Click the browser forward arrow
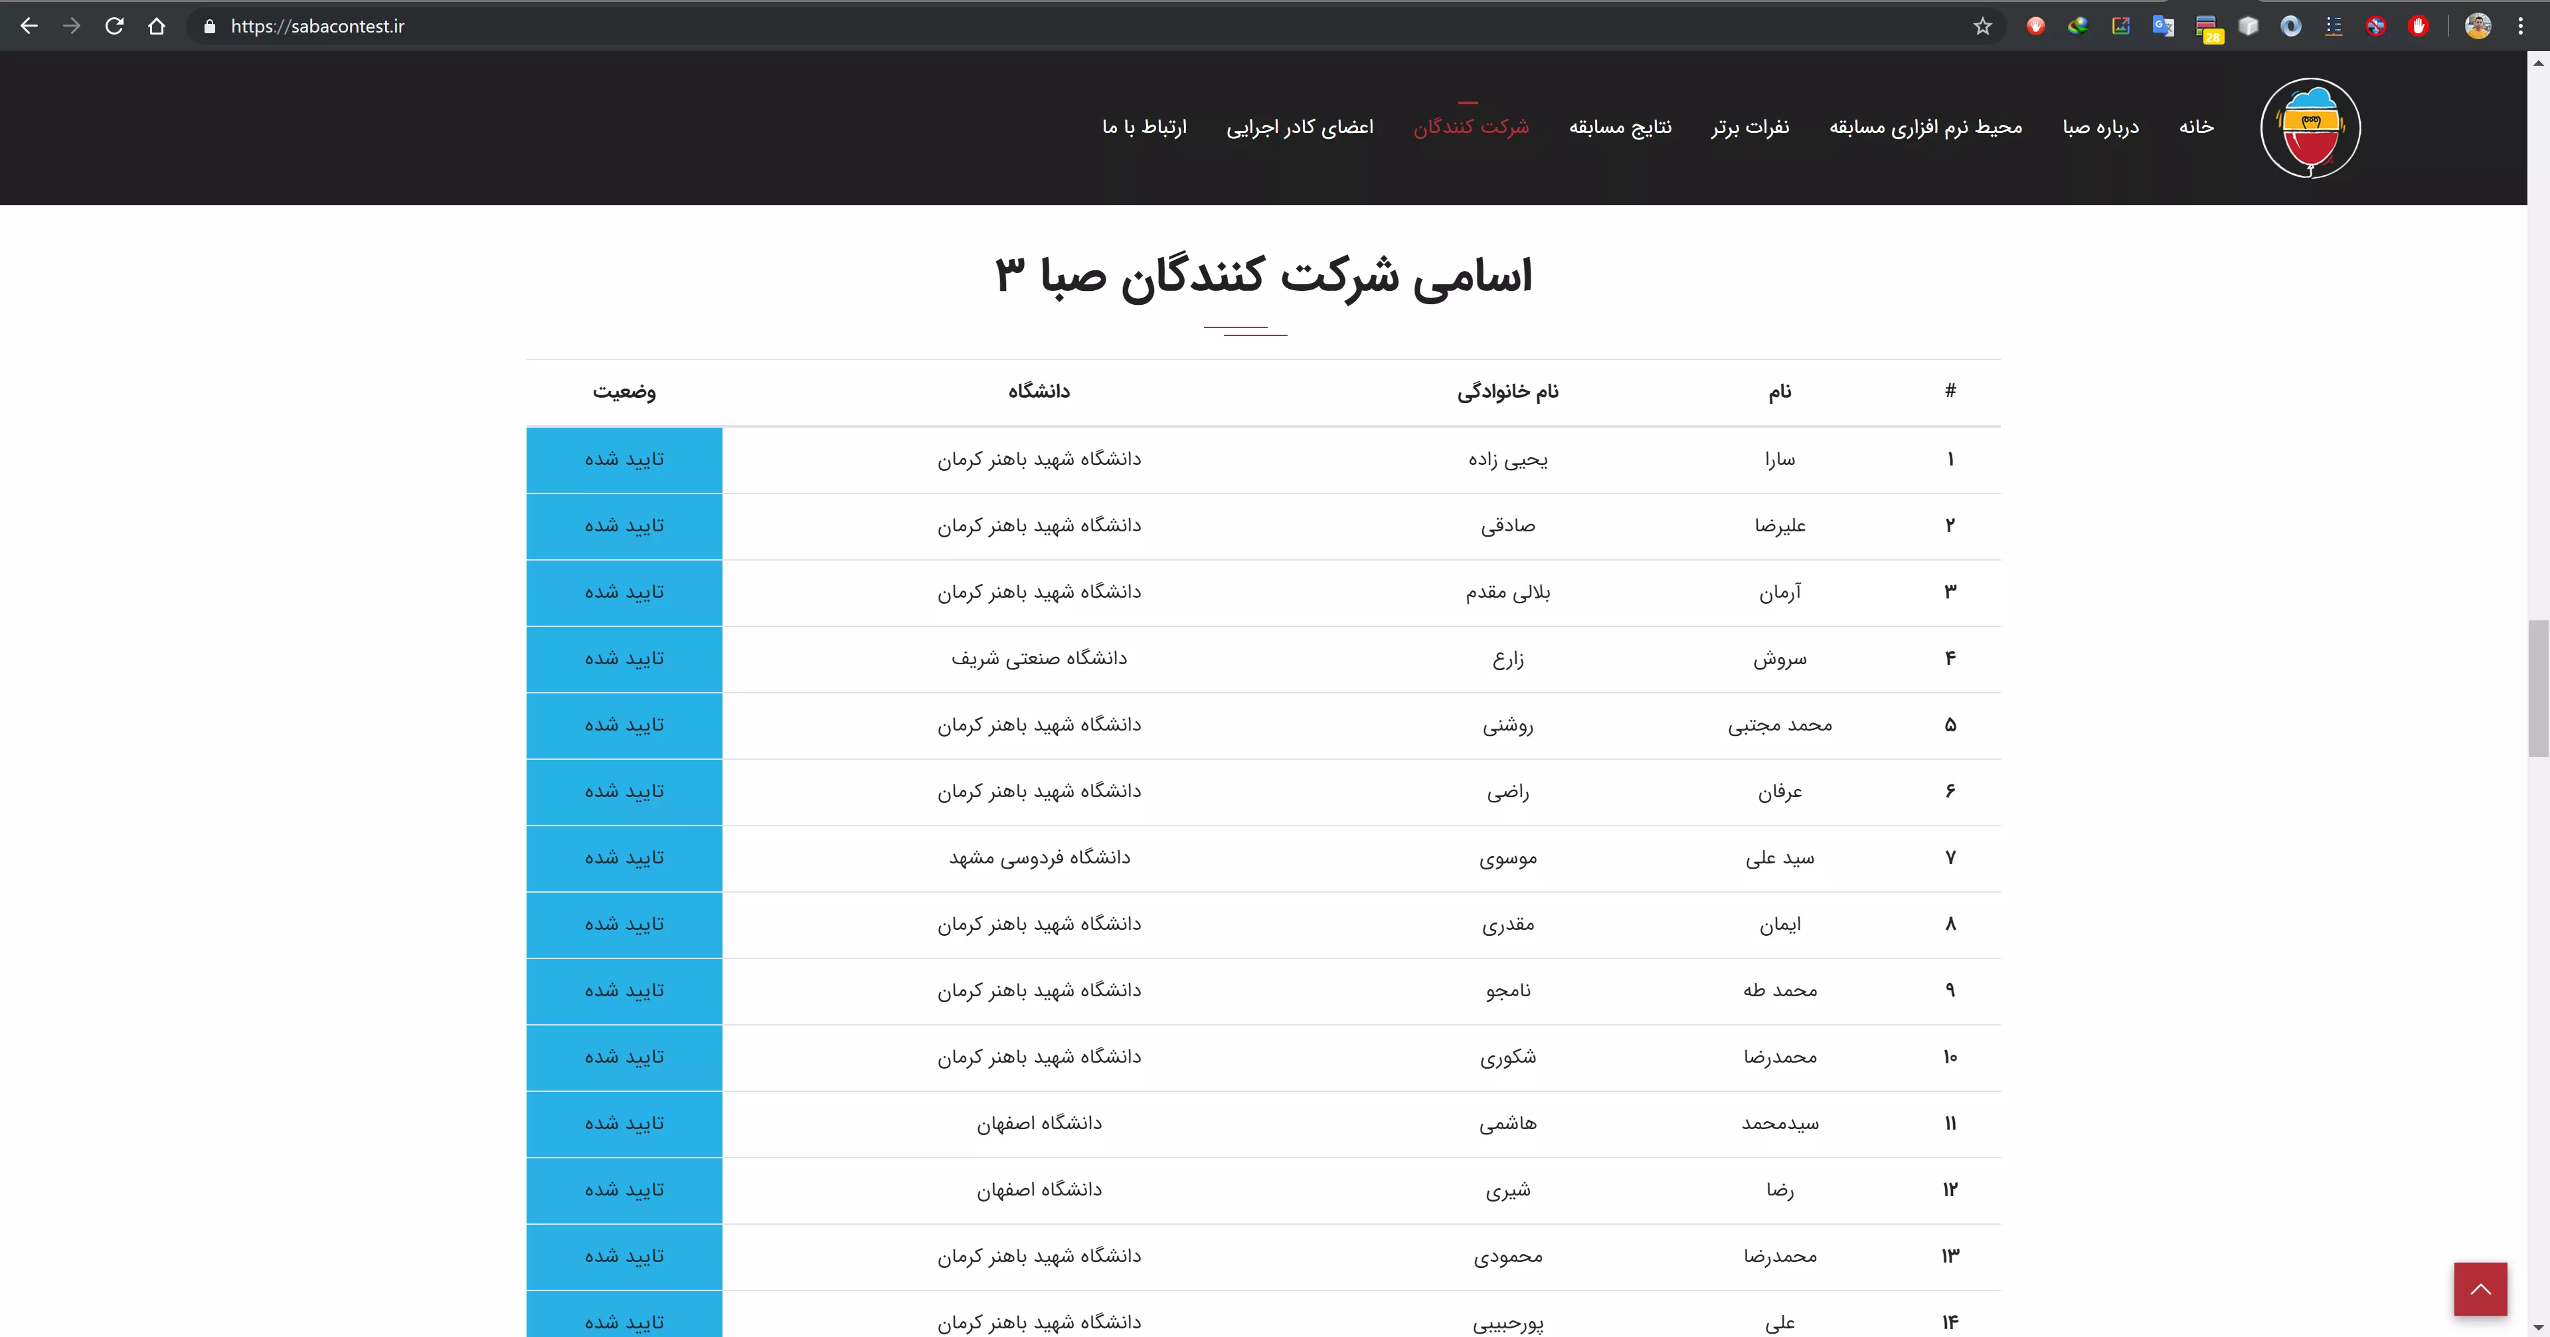This screenshot has width=2550, height=1337. coord(71,26)
